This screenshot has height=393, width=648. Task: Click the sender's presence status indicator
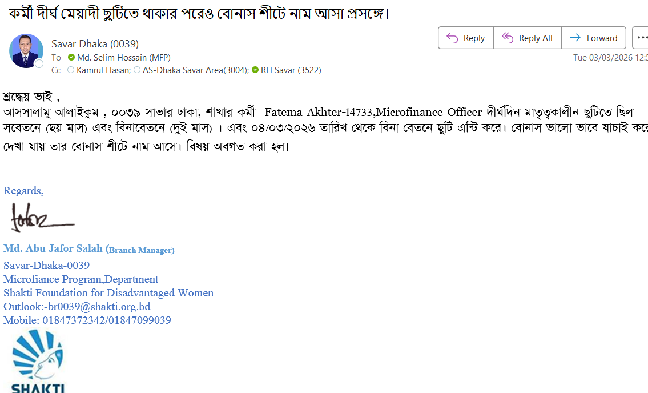[39, 64]
